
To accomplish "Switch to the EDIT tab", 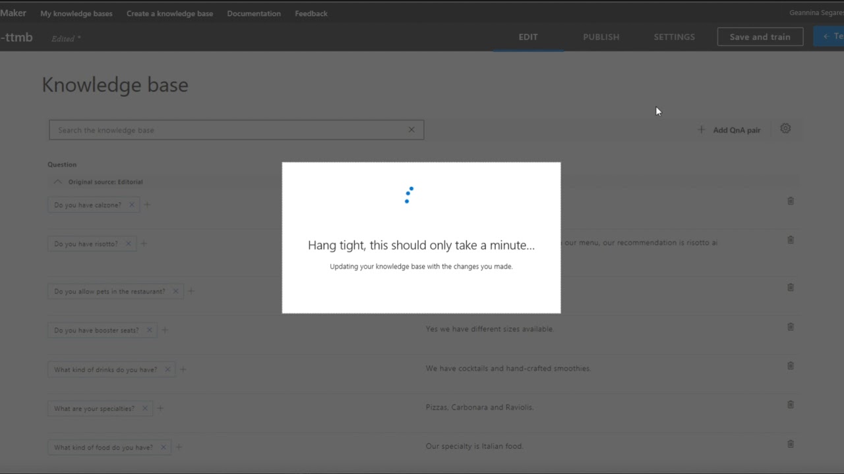I will tap(528, 37).
